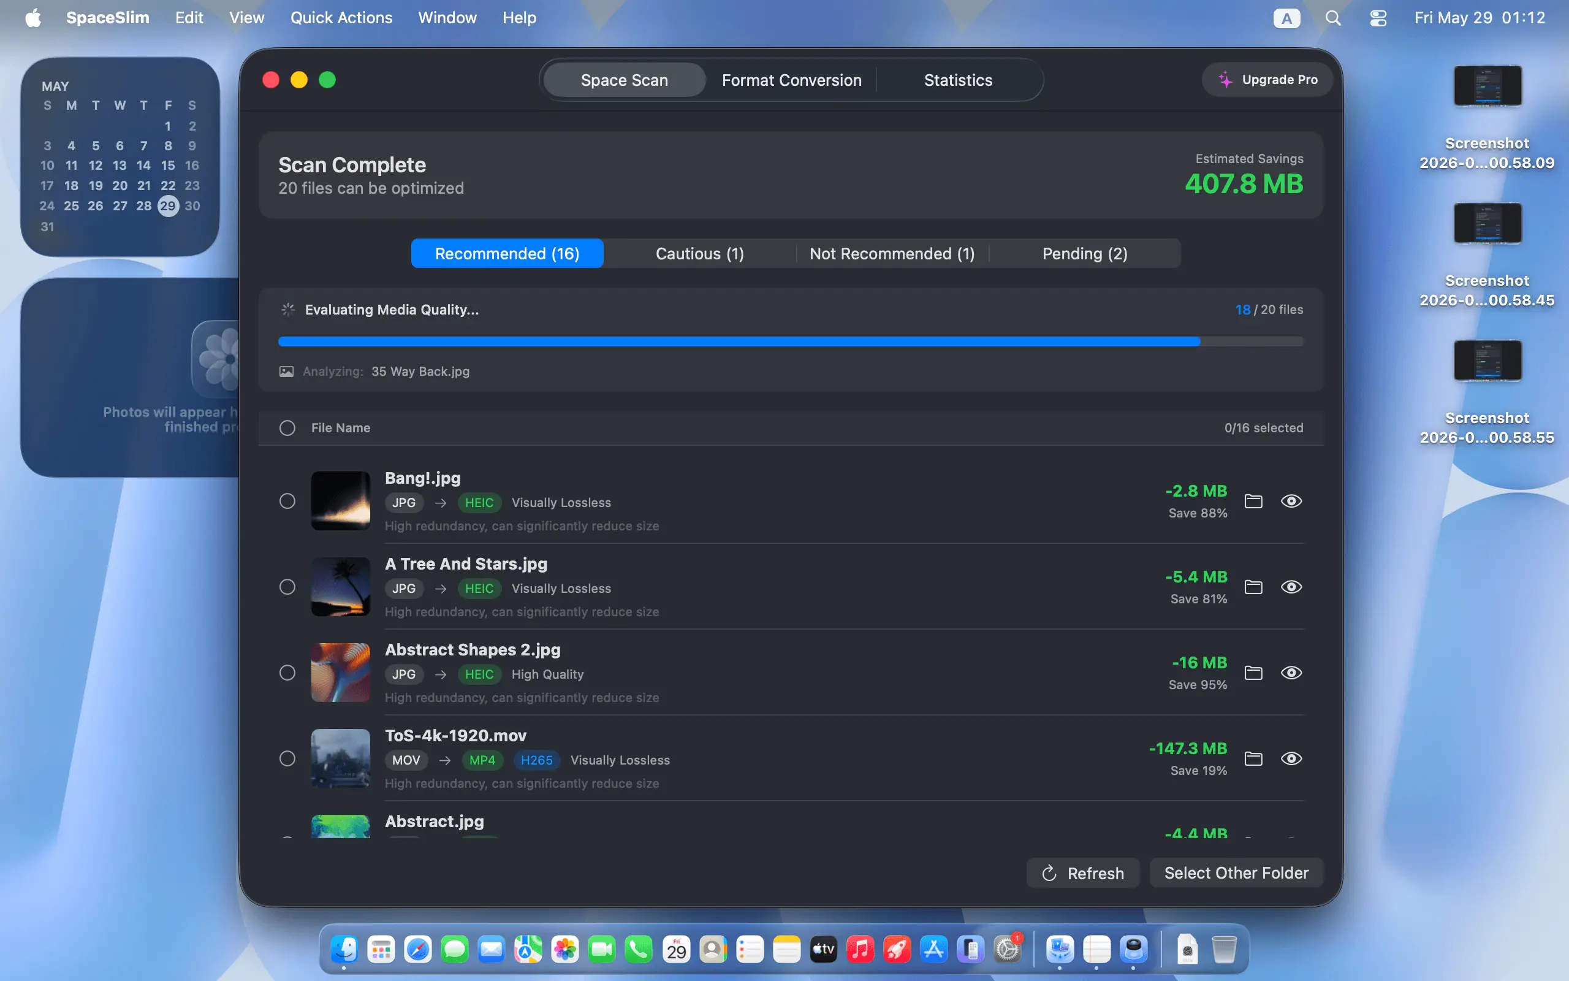
Task: Preview ToS-4k-1920.mov with the eye icon
Action: coord(1291,758)
